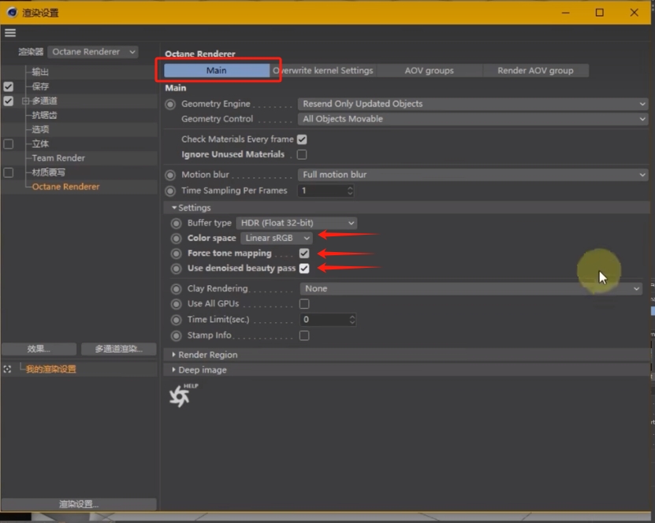Image resolution: width=655 pixels, height=523 pixels.
Task: Expand the Render Region section
Action: point(173,354)
